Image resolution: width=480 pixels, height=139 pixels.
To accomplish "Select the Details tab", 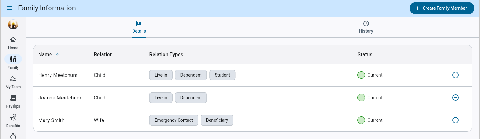I will [139, 27].
